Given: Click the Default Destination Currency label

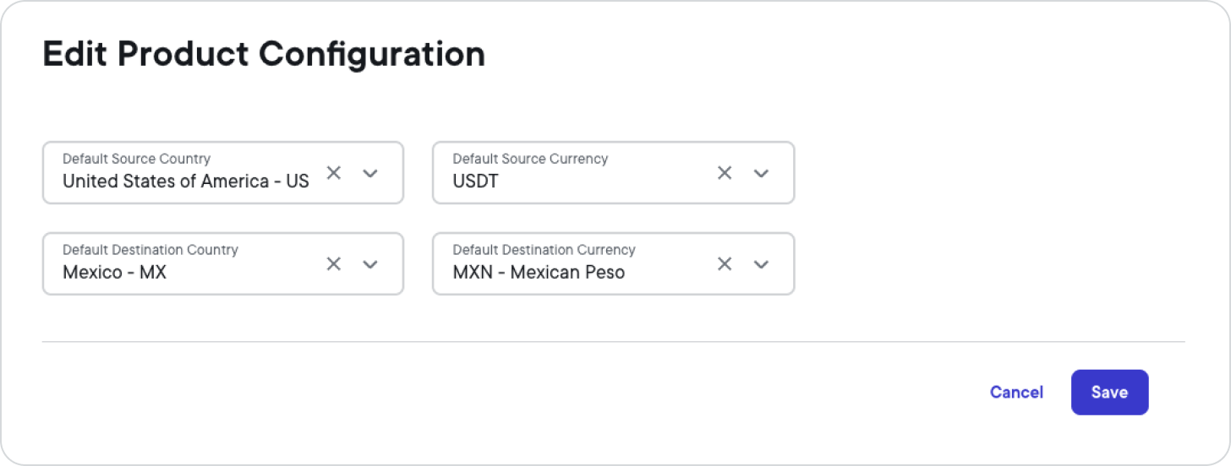Looking at the screenshot, I should coord(544,250).
